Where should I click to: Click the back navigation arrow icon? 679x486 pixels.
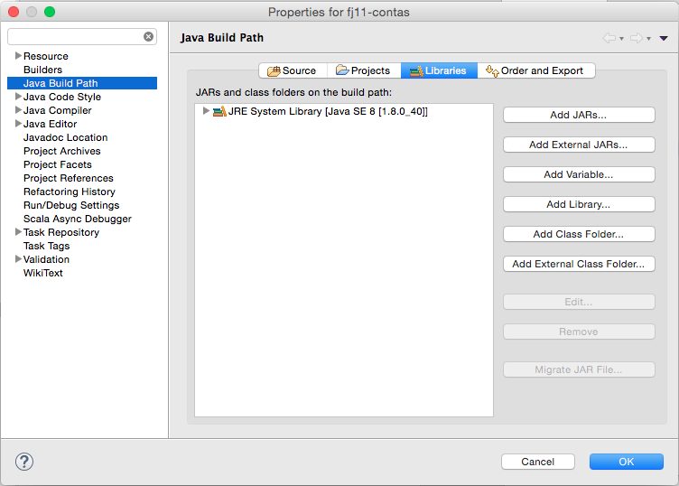click(x=609, y=38)
